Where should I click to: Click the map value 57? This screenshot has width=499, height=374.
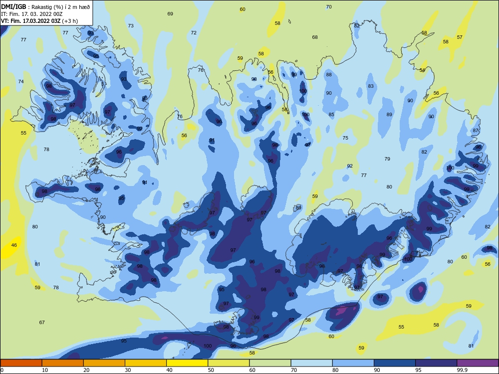point(460,37)
